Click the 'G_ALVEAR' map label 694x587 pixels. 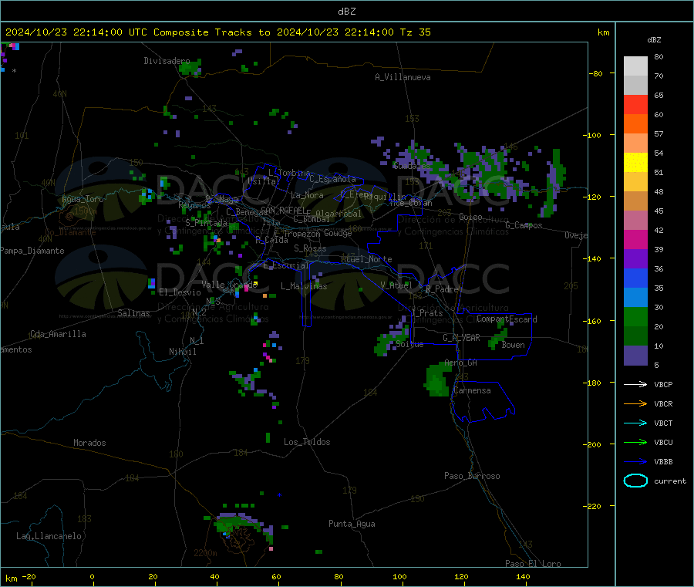click(461, 338)
